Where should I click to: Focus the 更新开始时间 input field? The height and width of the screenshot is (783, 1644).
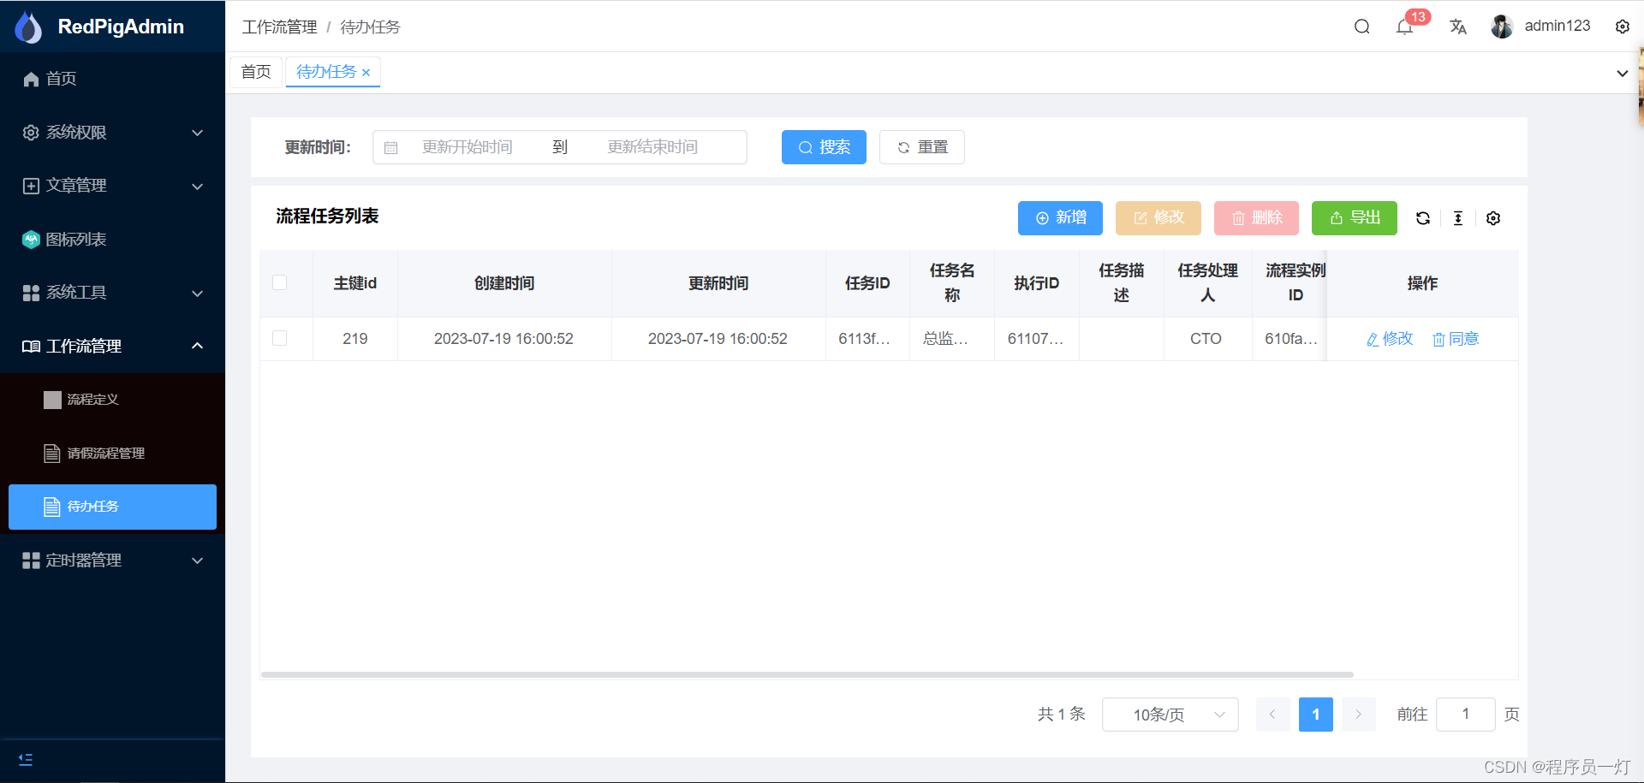(x=468, y=147)
